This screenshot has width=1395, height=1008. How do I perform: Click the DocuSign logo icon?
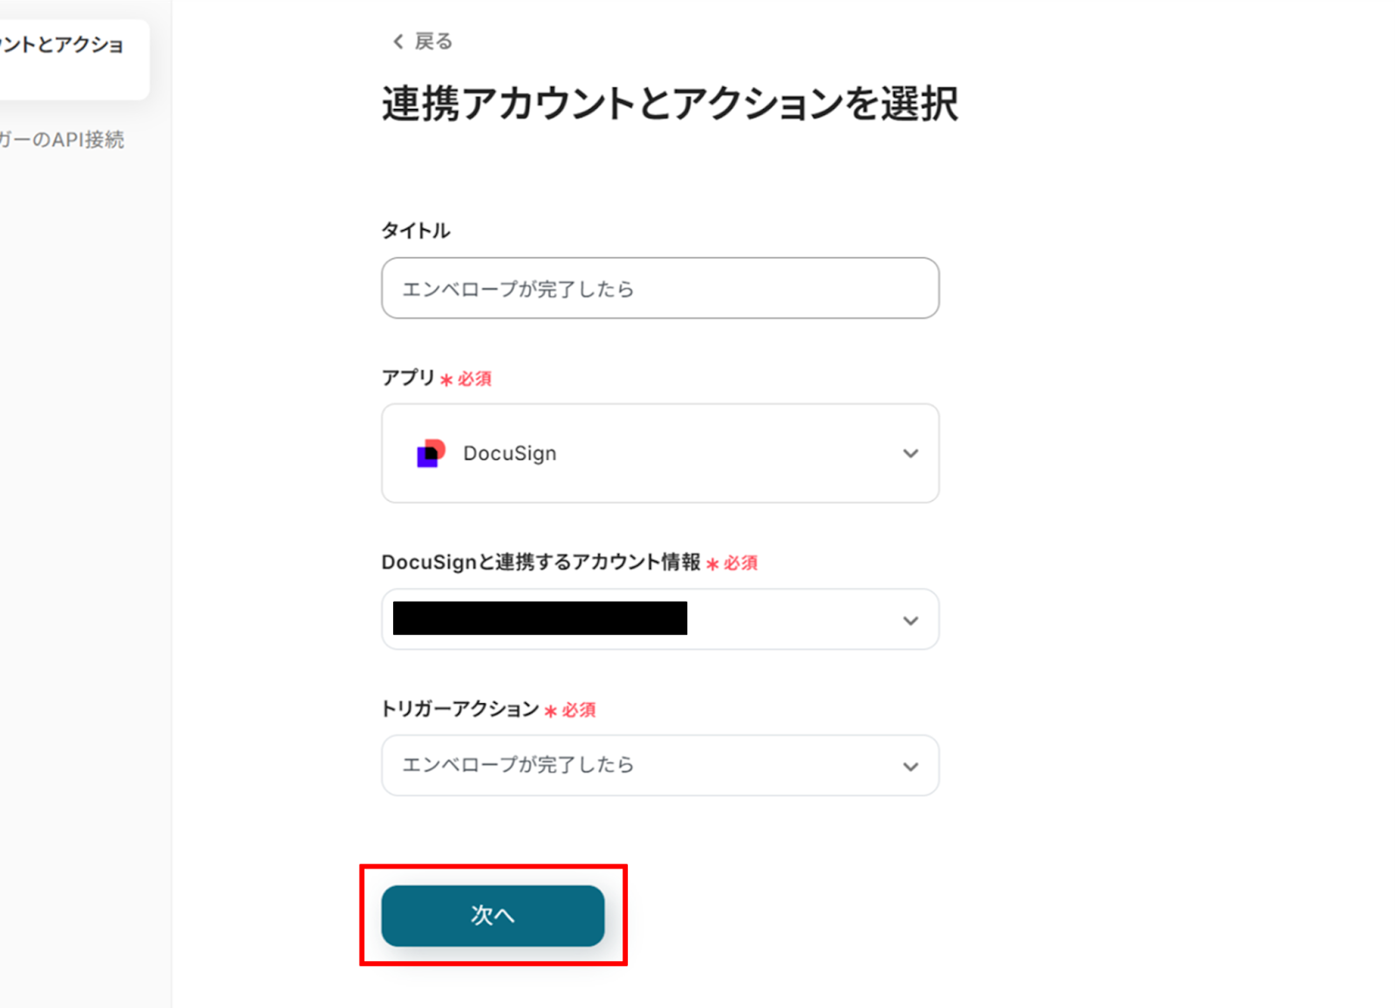(431, 453)
